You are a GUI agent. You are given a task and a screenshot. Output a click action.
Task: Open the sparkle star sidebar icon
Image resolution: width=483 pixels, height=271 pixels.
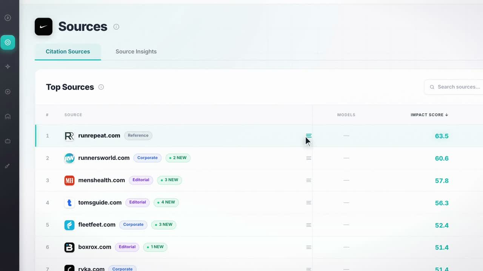8,67
